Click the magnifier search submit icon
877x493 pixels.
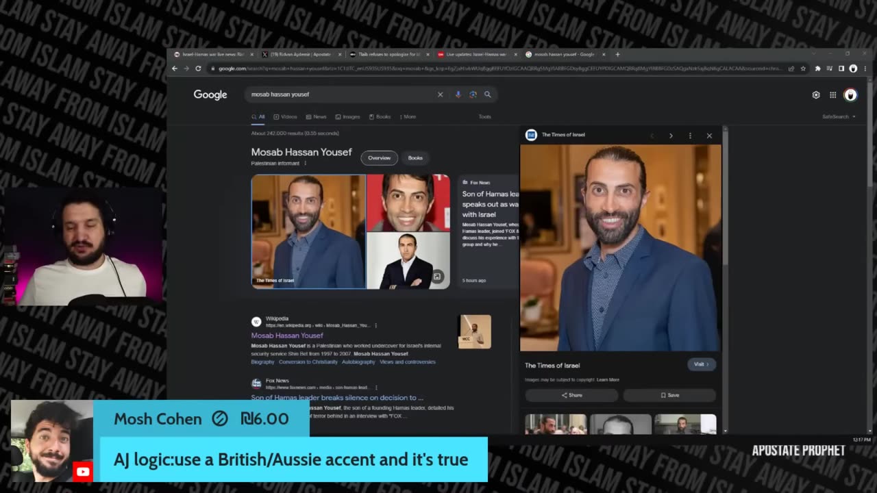pos(488,94)
